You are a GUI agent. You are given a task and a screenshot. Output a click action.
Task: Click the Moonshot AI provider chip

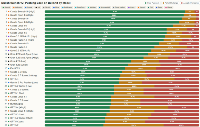pos(106,7)
